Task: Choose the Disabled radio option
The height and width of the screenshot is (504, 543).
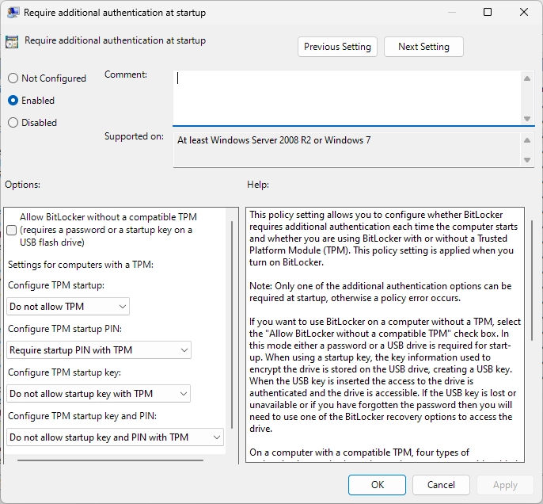Action: 13,123
